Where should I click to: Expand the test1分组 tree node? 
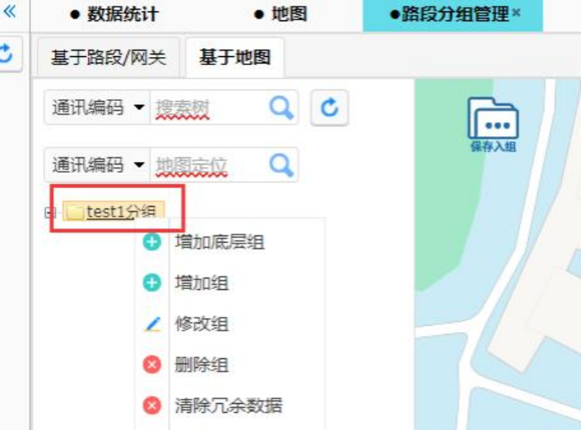51,213
